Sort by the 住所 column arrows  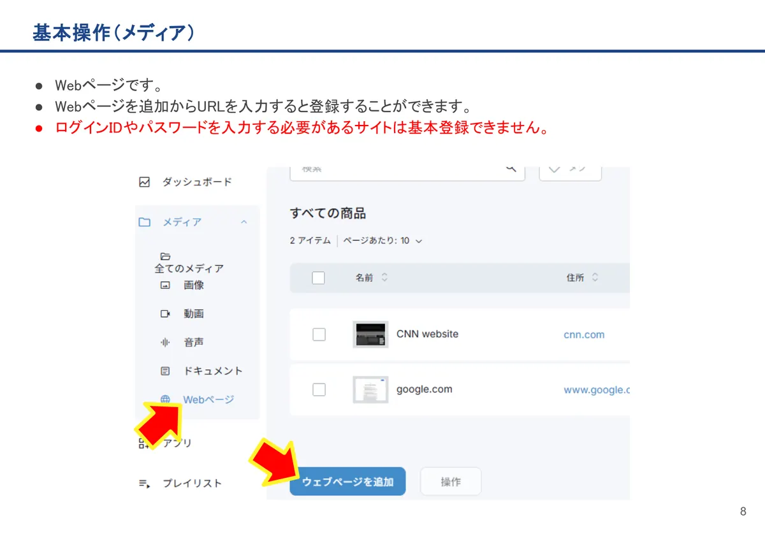595,278
